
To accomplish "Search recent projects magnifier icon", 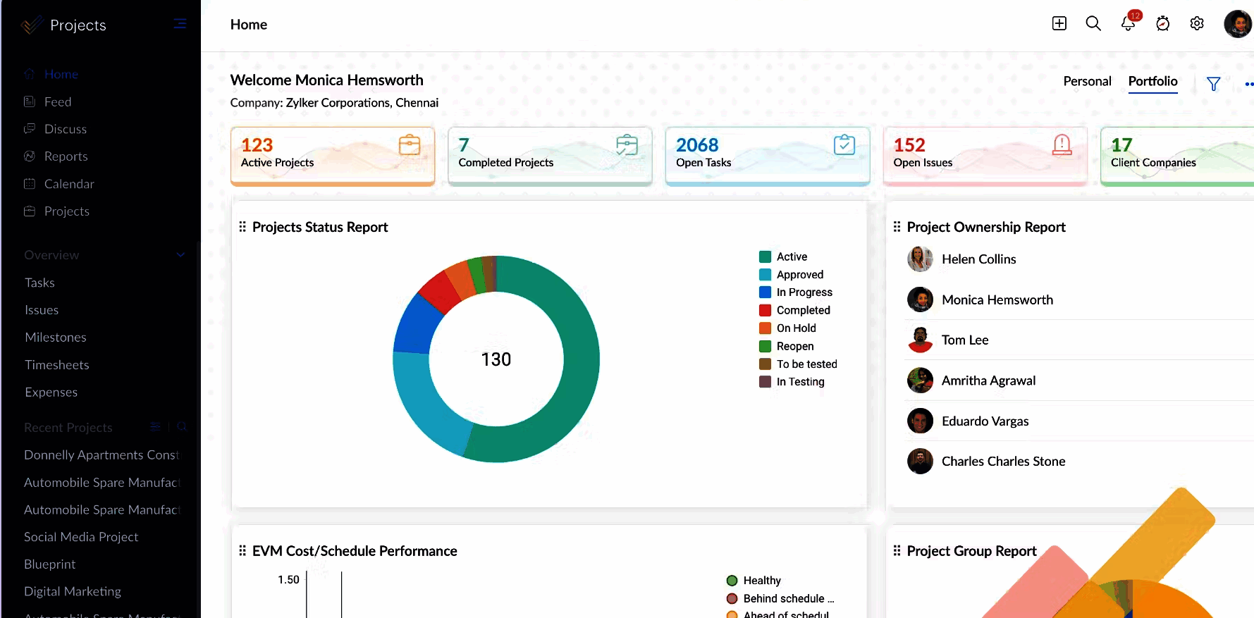I will point(181,426).
